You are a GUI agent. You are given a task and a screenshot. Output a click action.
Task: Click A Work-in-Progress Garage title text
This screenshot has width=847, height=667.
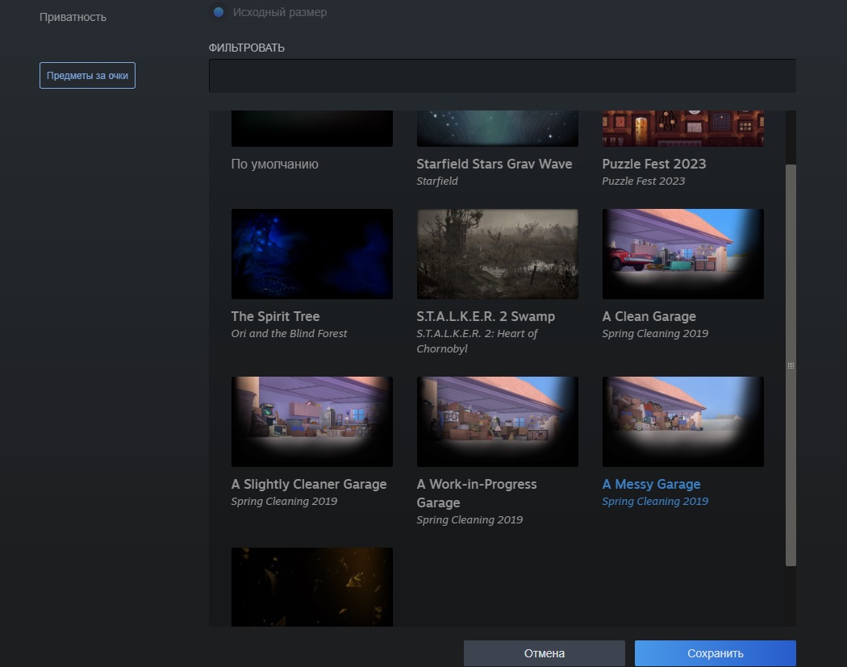coord(477,493)
